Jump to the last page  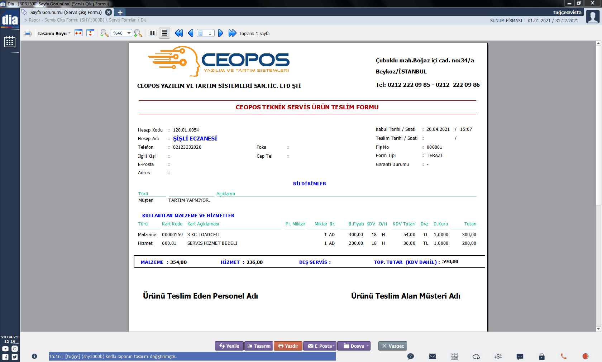pos(233,33)
